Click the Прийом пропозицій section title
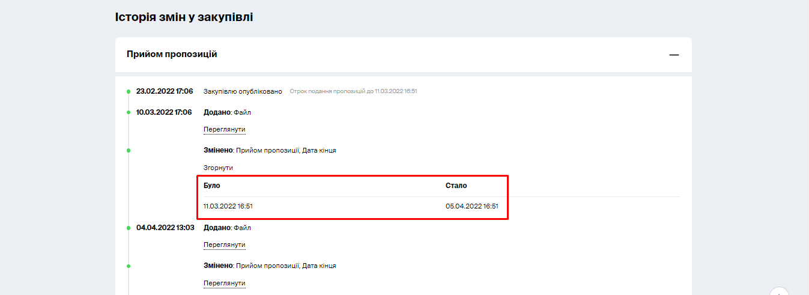 pyautogui.click(x=172, y=54)
